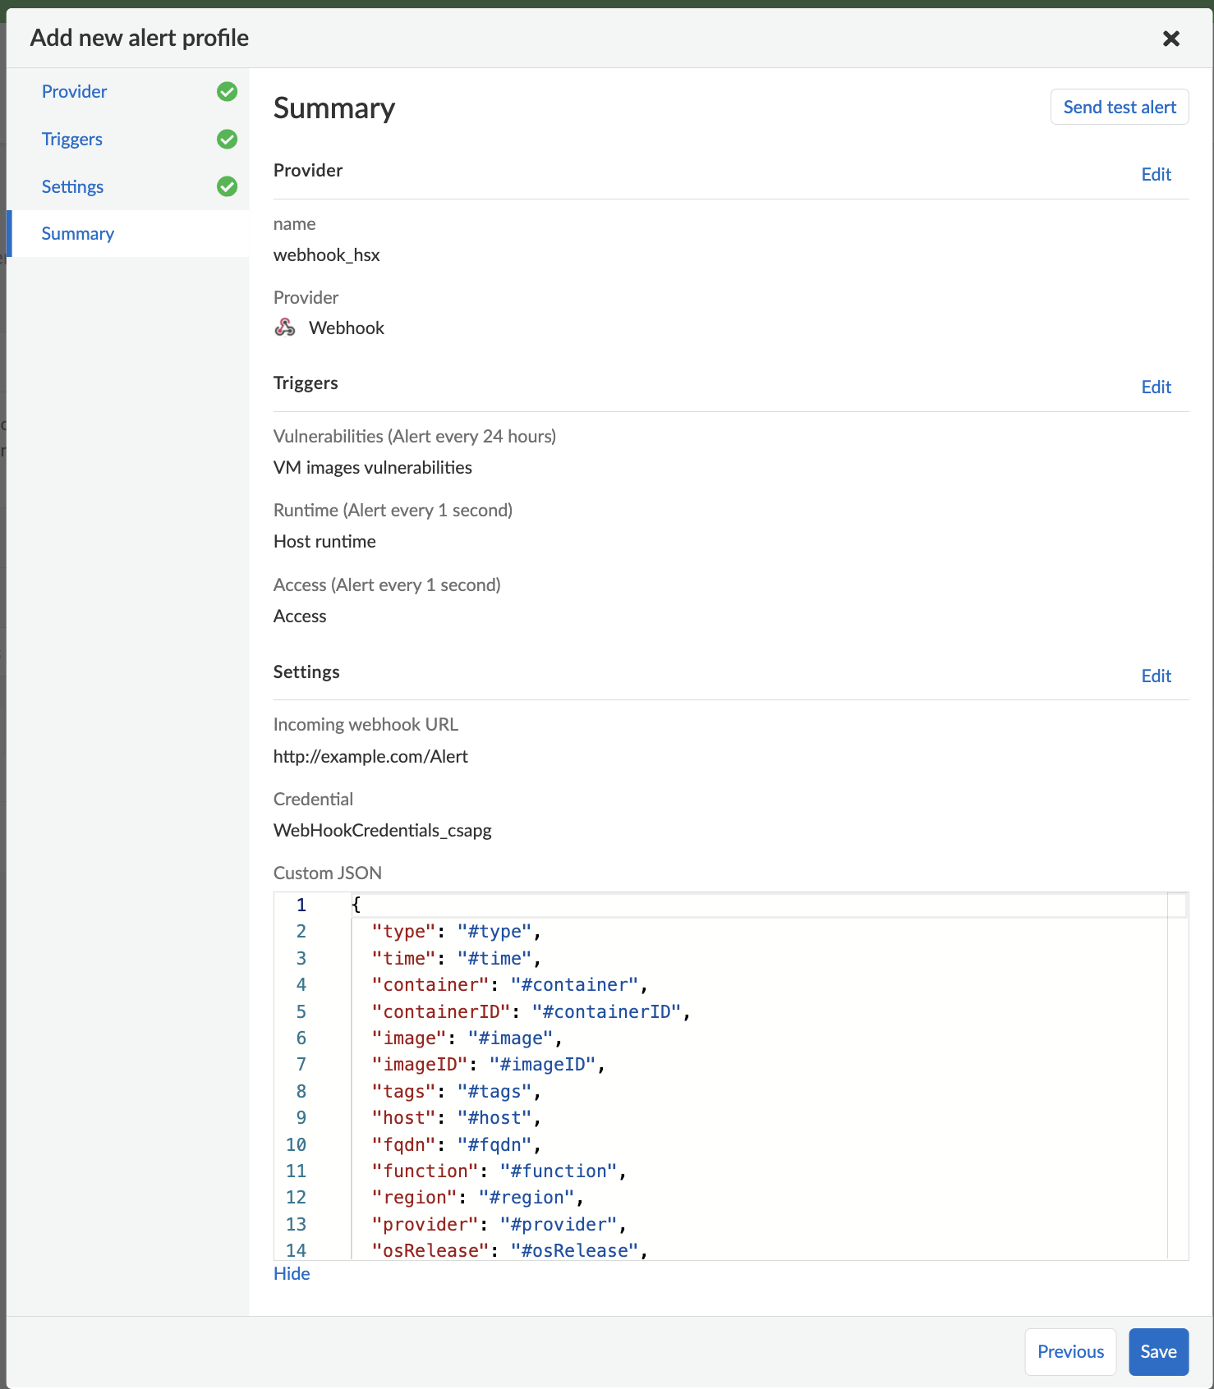
Task: Click the "#time" value in JSON editor
Action: point(494,958)
